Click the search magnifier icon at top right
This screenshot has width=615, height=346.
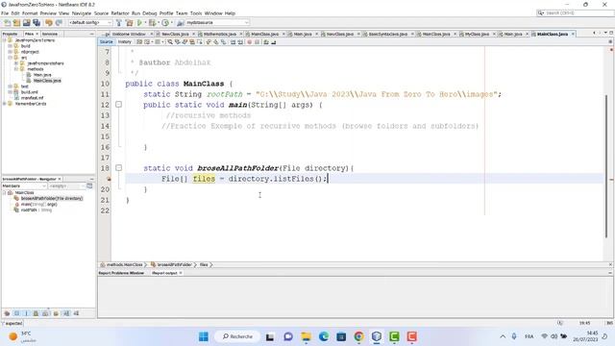[x=541, y=12]
